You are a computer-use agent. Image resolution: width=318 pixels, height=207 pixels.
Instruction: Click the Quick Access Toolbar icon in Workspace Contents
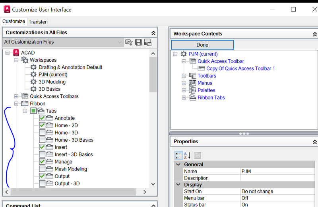click(192, 61)
